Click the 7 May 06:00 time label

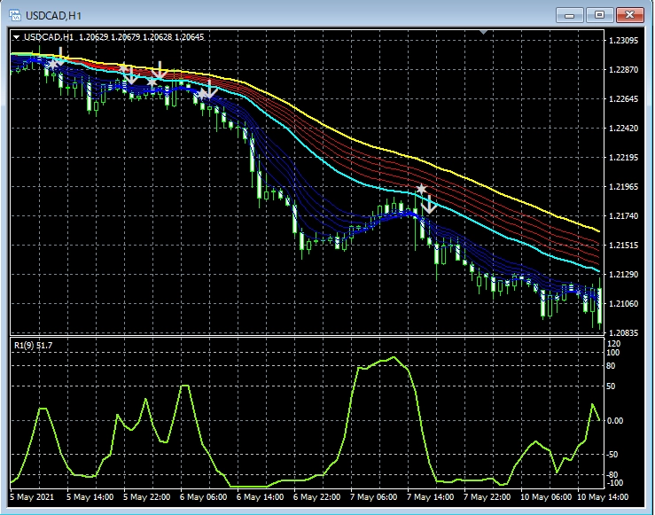pyautogui.click(x=372, y=498)
